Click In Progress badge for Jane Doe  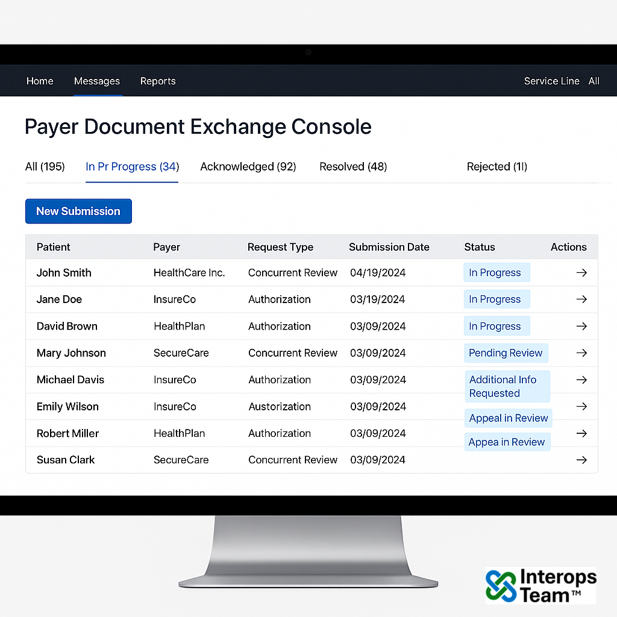496,299
